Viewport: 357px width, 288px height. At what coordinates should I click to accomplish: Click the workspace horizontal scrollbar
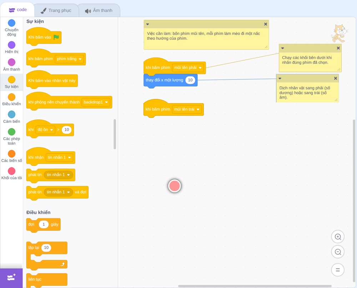pyautogui.click(x=255, y=286)
